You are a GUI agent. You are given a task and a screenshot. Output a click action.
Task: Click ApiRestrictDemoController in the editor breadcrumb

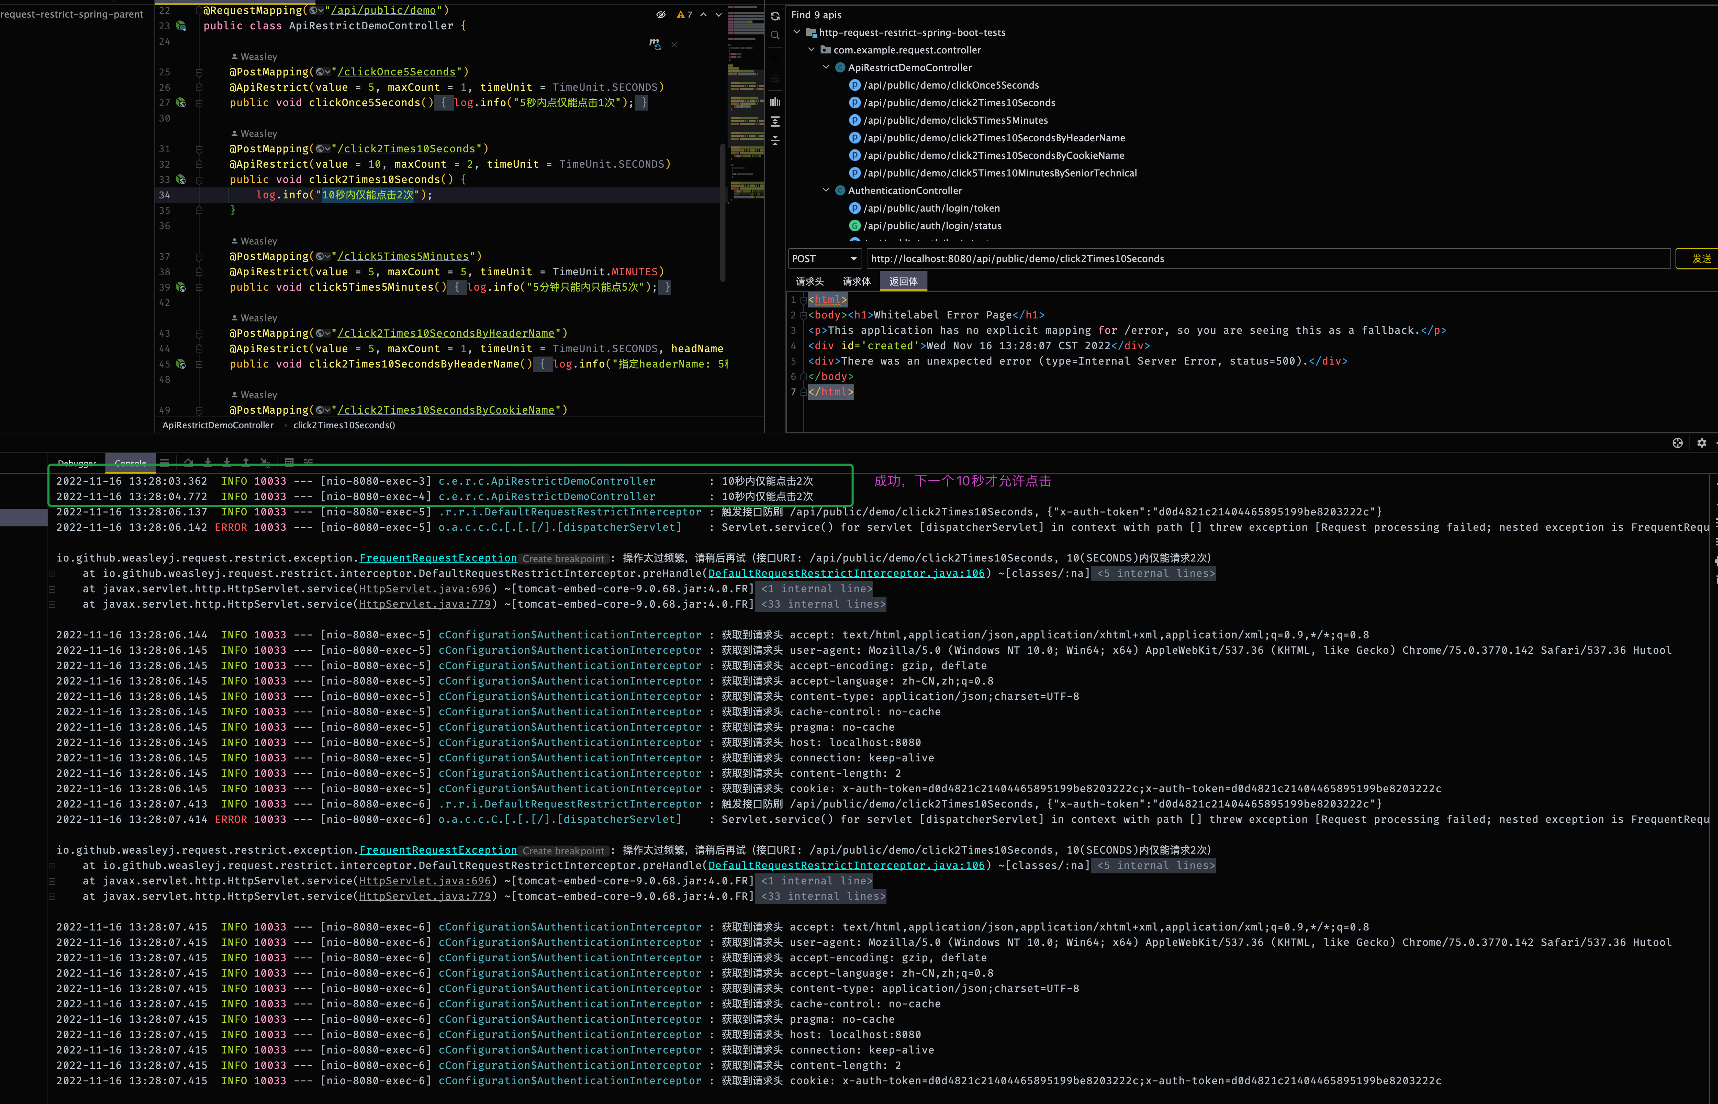tap(218, 425)
